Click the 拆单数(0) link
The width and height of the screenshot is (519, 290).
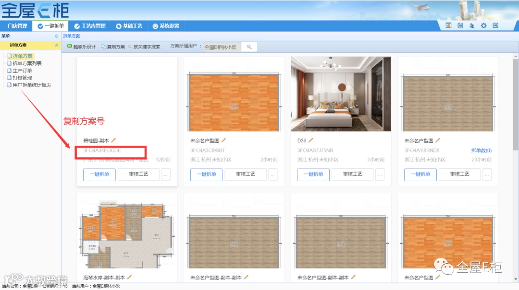(481, 151)
